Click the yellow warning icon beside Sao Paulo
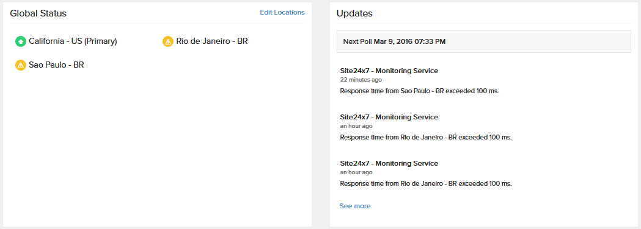Viewport: 641px width, 229px height. [20, 65]
